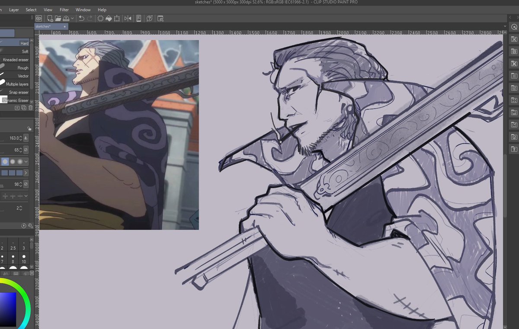519x329 pixels.
Task: Click import sub tool material icon
Action: tap(17, 108)
